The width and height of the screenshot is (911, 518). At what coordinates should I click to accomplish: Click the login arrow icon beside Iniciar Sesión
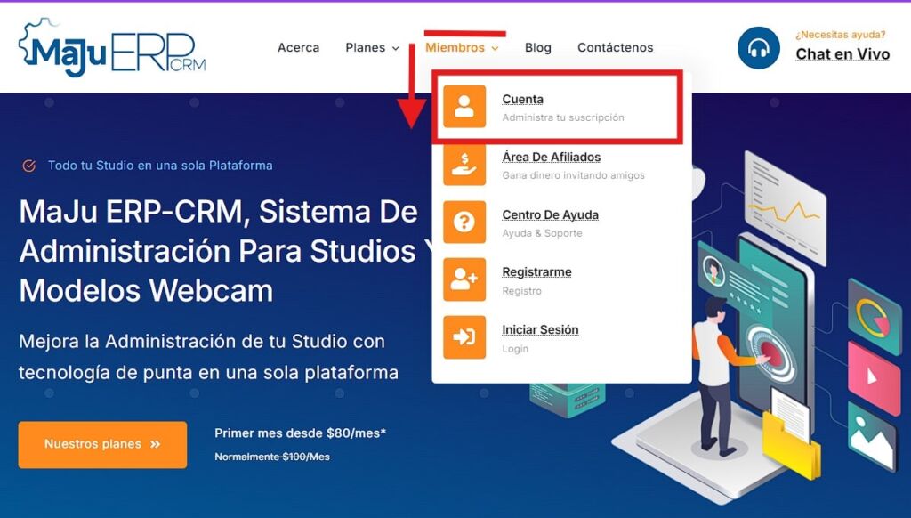[464, 338]
